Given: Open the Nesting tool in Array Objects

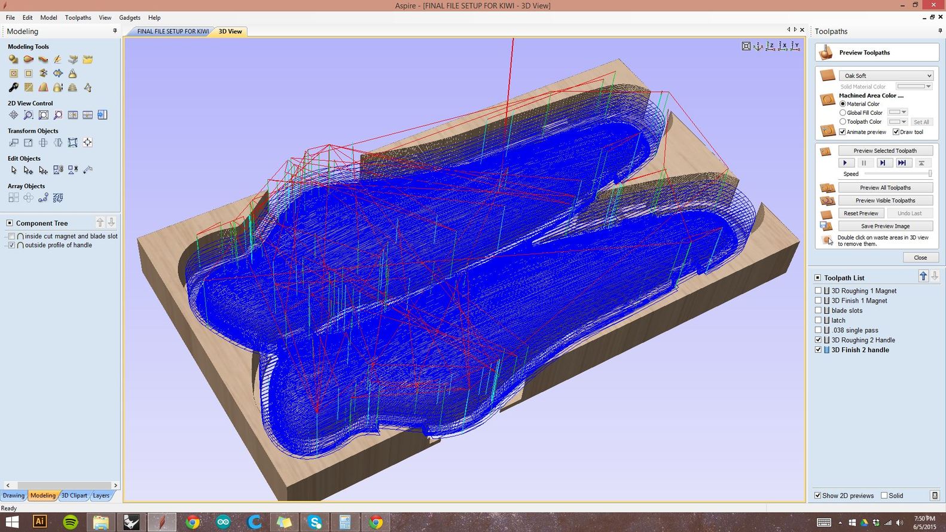Looking at the screenshot, I should click(x=58, y=198).
